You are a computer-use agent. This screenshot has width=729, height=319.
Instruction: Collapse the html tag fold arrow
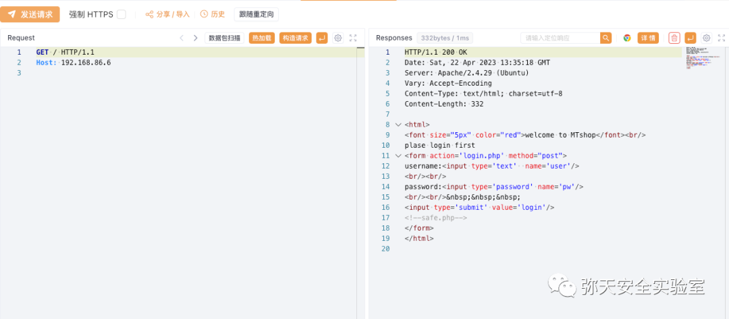(x=398, y=125)
